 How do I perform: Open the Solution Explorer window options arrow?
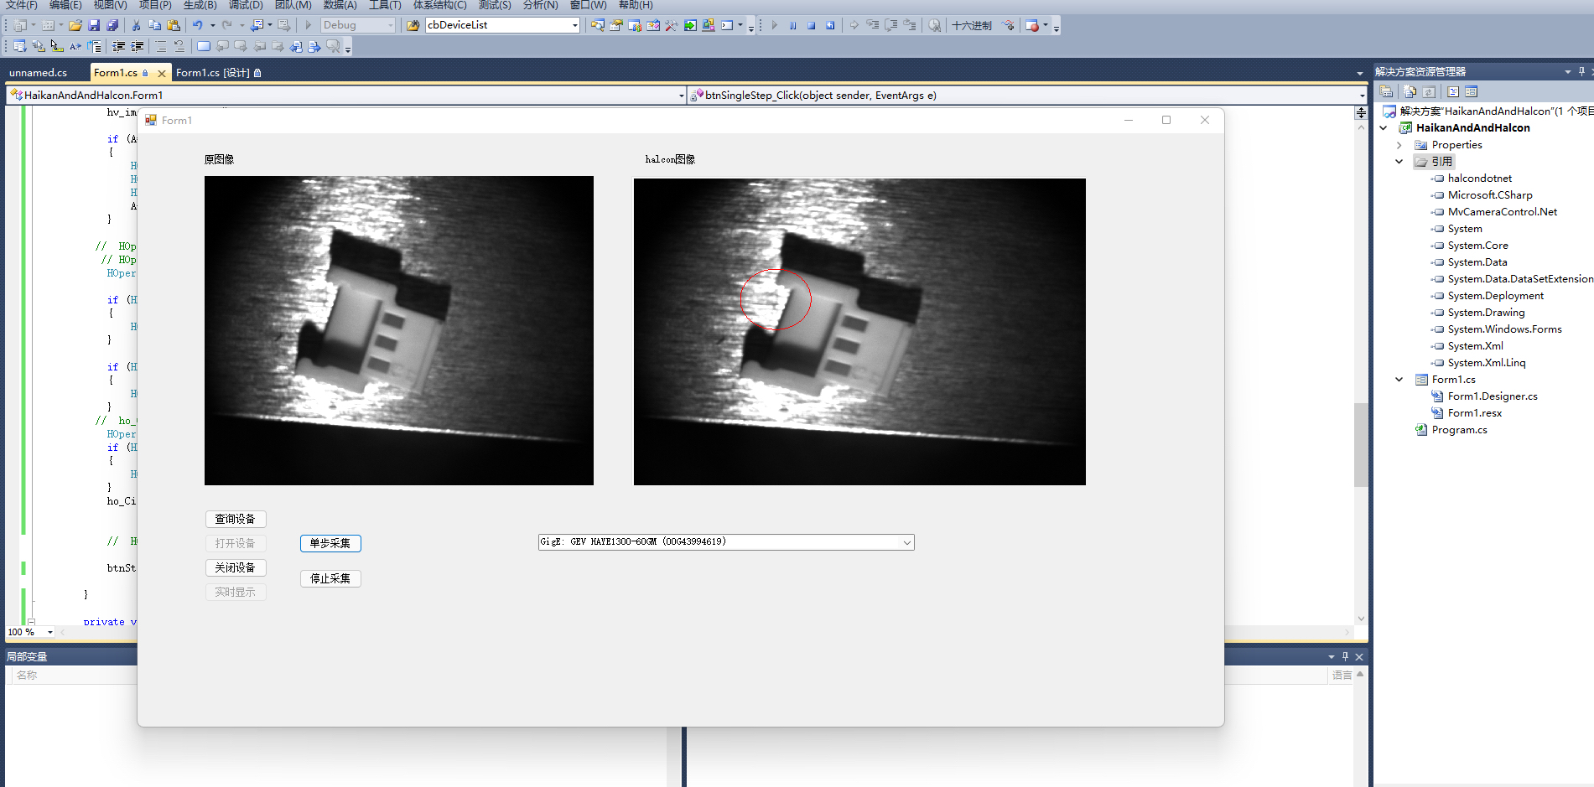click(1568, 71)
